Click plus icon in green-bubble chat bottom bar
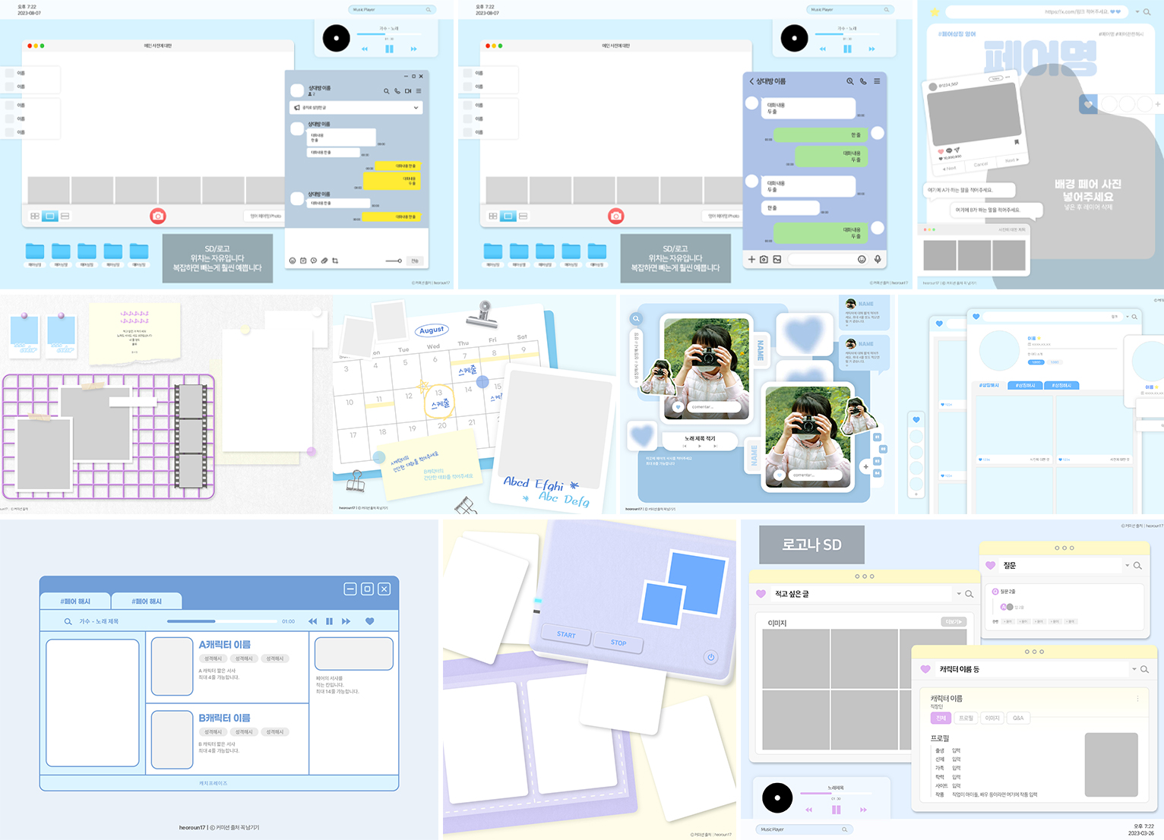 pos(751,259)
